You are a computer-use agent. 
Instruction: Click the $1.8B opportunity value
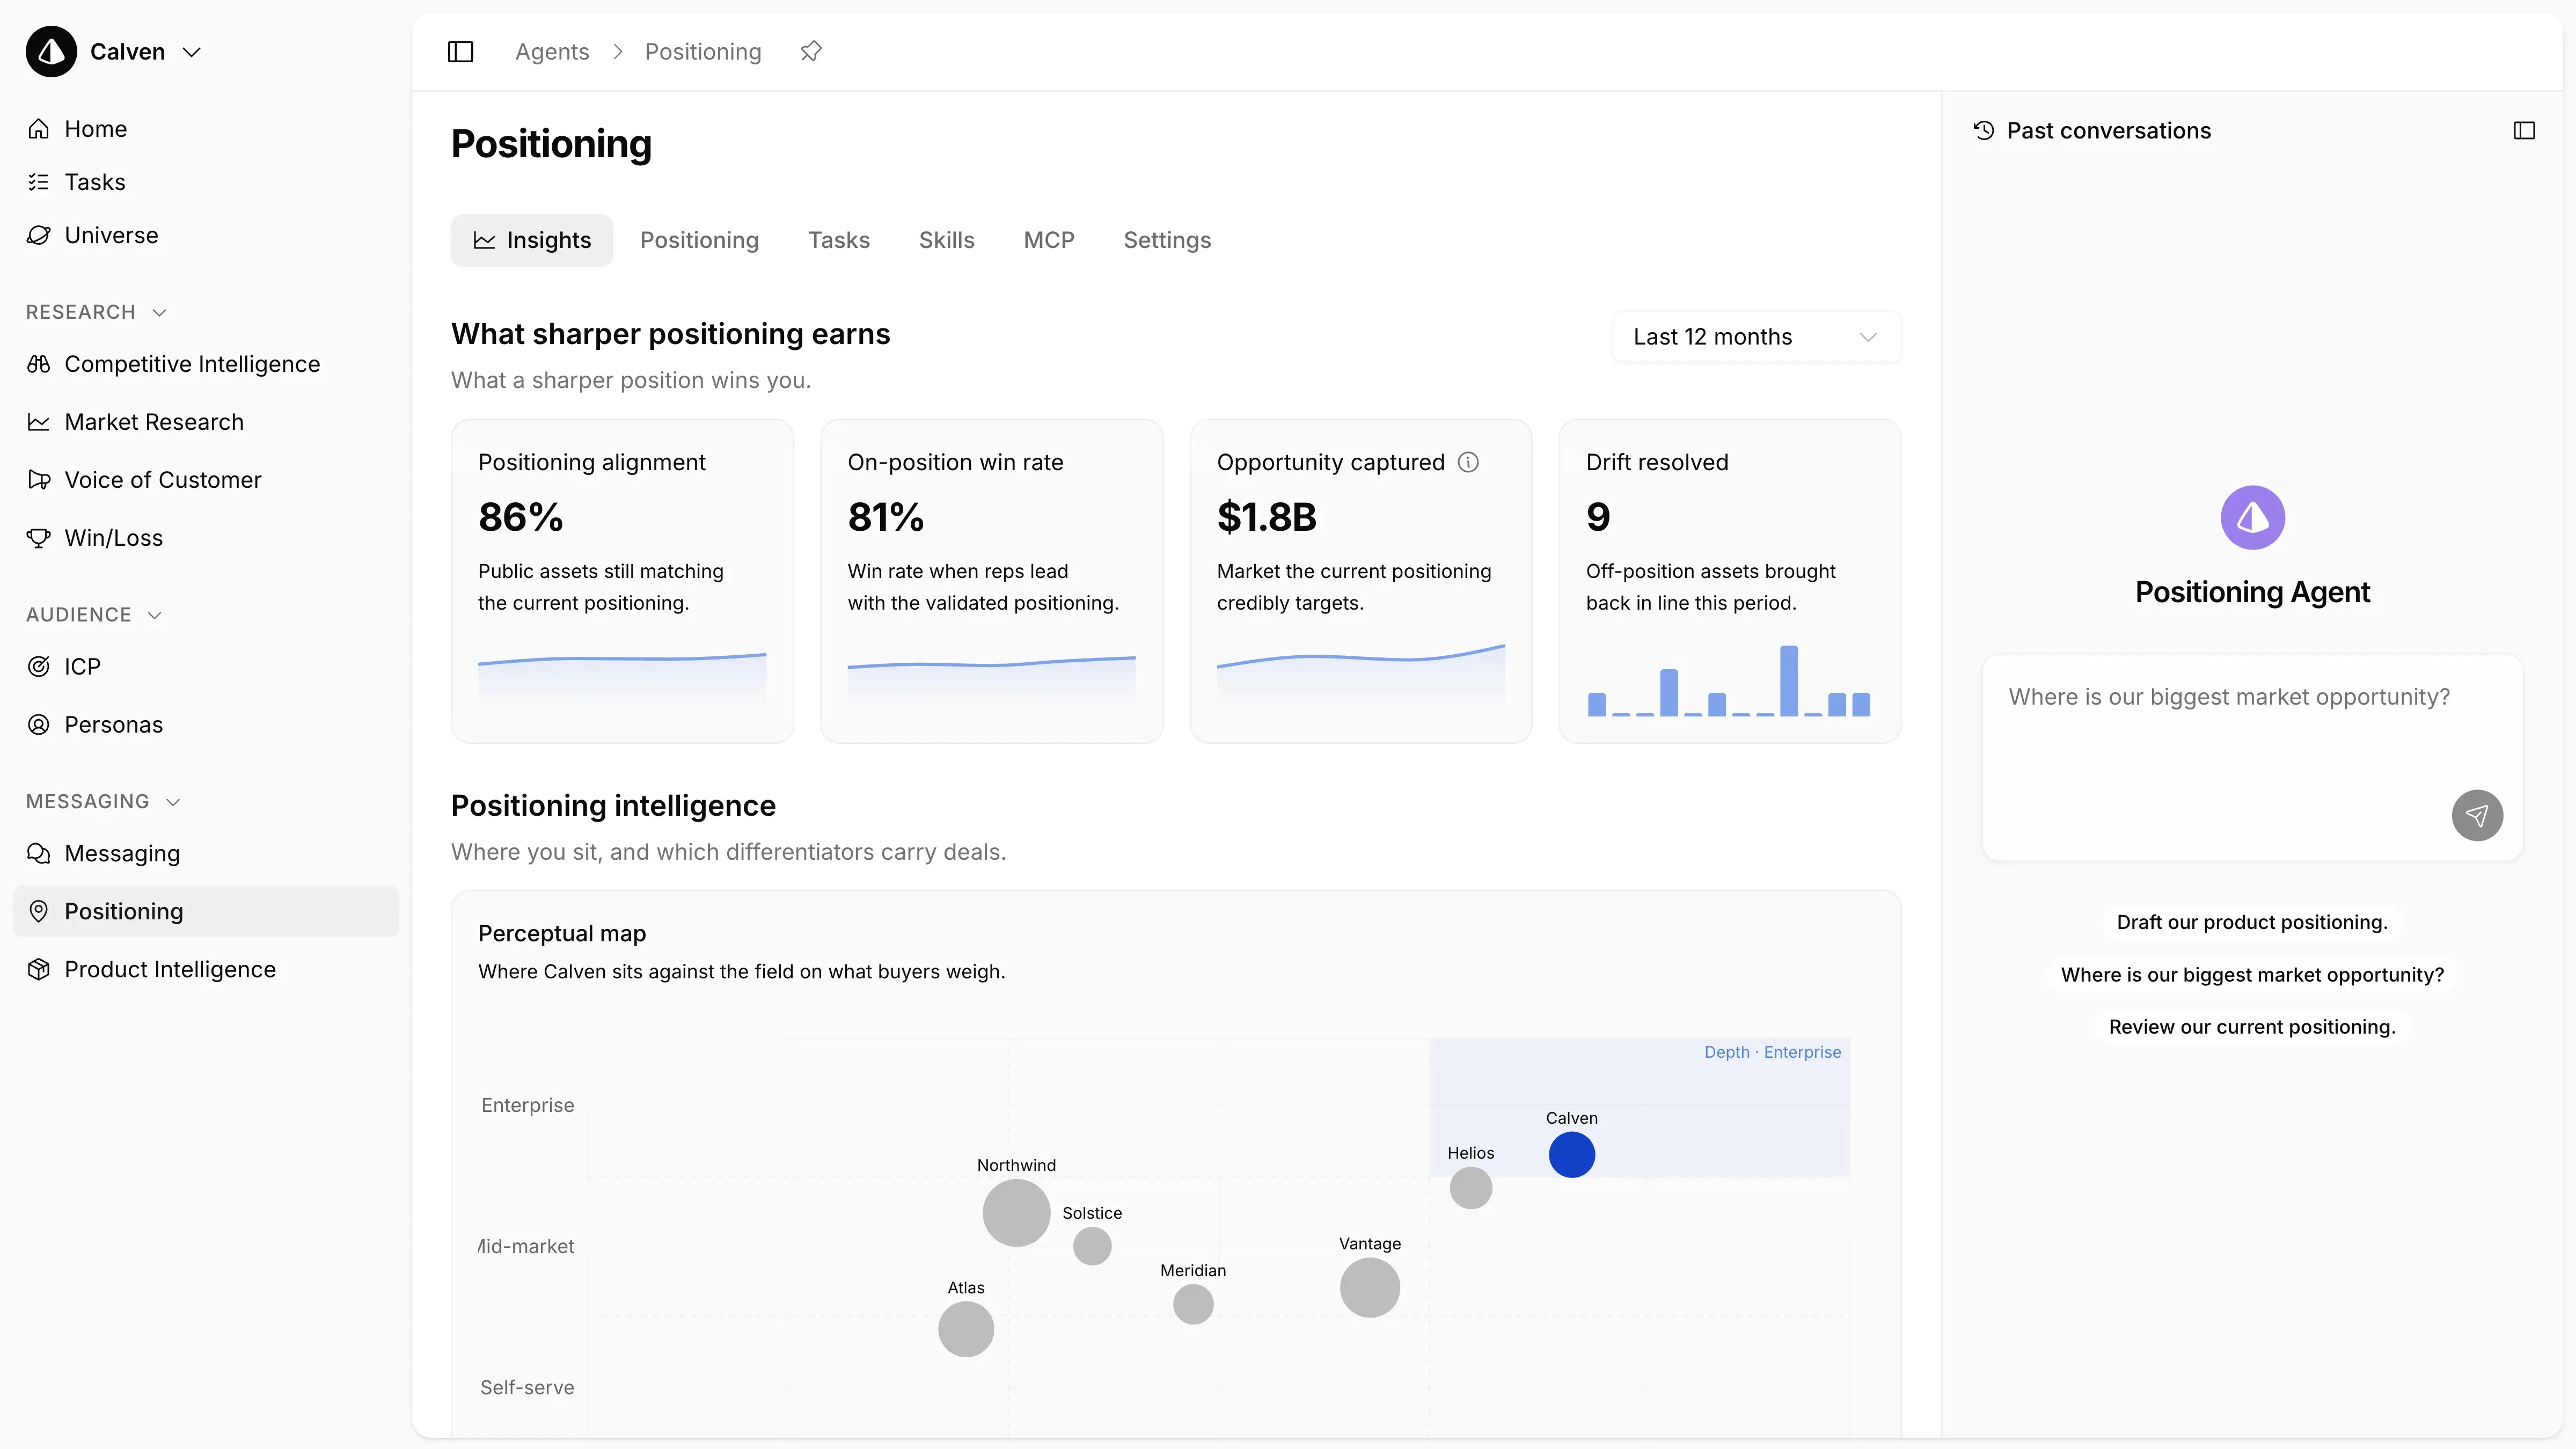coord(1266,517)
